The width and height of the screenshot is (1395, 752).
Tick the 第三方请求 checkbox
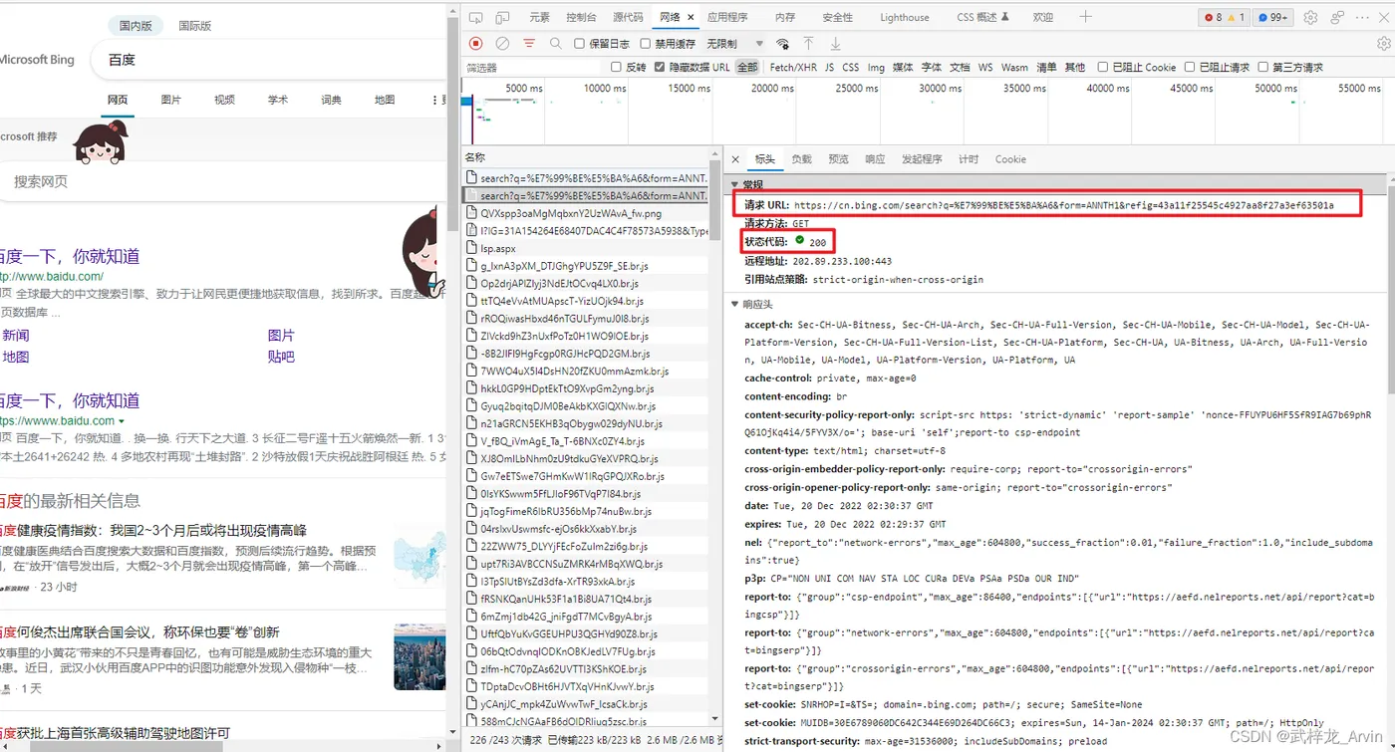click(x=1263, y=67)
